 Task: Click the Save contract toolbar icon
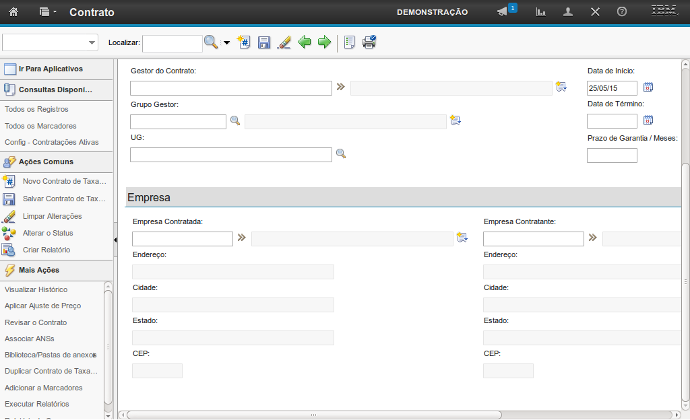click(x=264, y=42)
